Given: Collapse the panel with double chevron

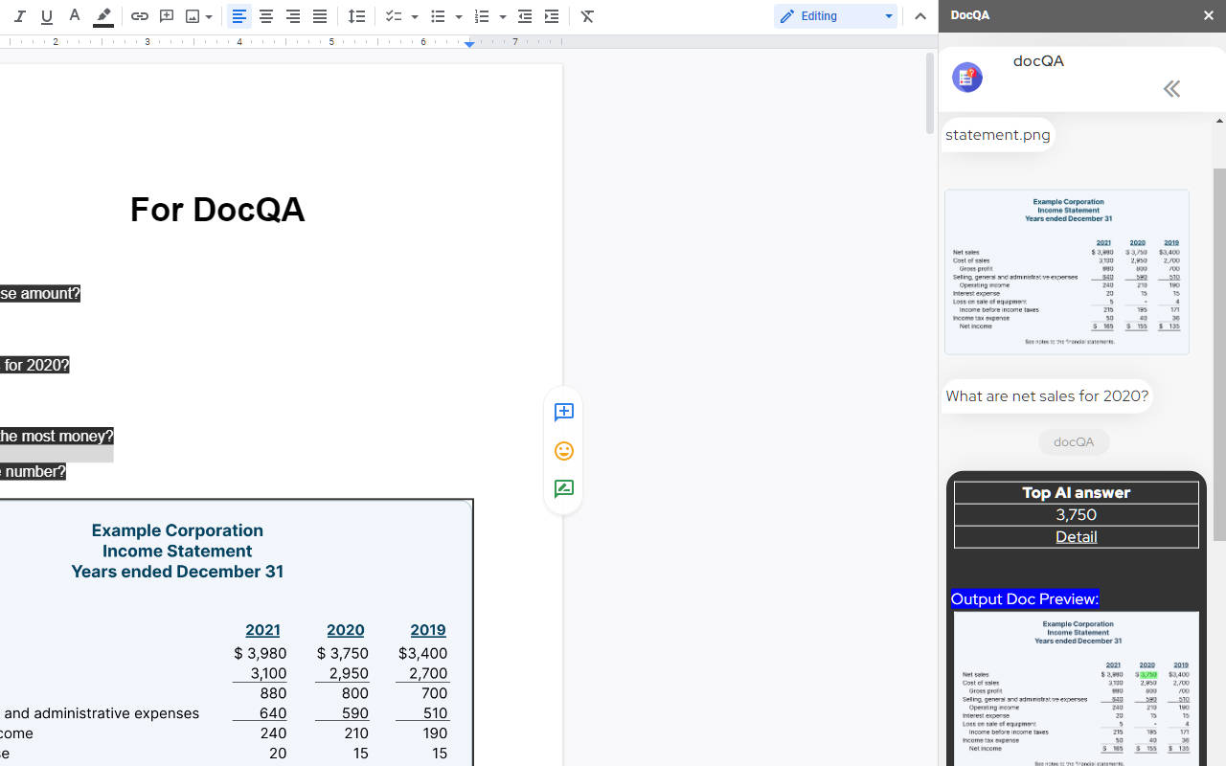Looking at the screenshot, I should 1171,89.
